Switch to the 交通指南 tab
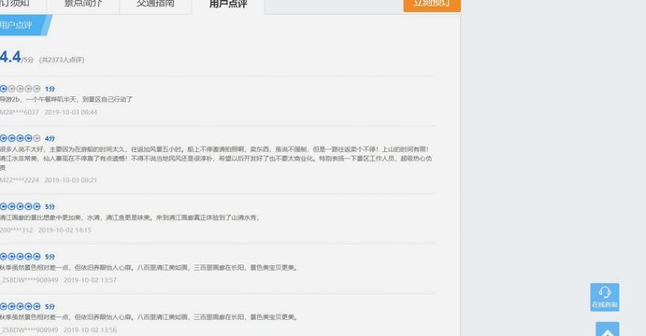This screenshot has height=336, width=646. point(155,4)
